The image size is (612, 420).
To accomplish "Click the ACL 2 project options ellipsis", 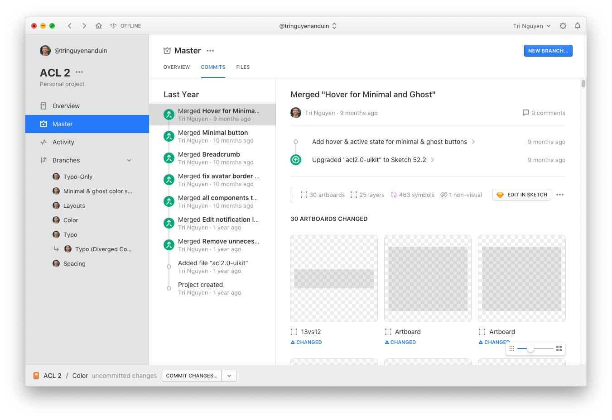I will pos(79,72).
